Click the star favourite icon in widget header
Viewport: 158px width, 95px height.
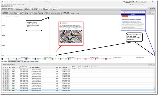(x=149, y=8)
